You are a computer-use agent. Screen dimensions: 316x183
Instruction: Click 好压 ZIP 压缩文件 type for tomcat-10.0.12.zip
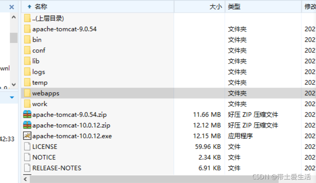pyautogui.click(x=253, y=125)
